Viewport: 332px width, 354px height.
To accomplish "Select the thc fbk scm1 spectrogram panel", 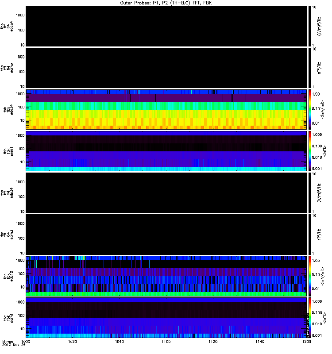I will click(166, 318).
